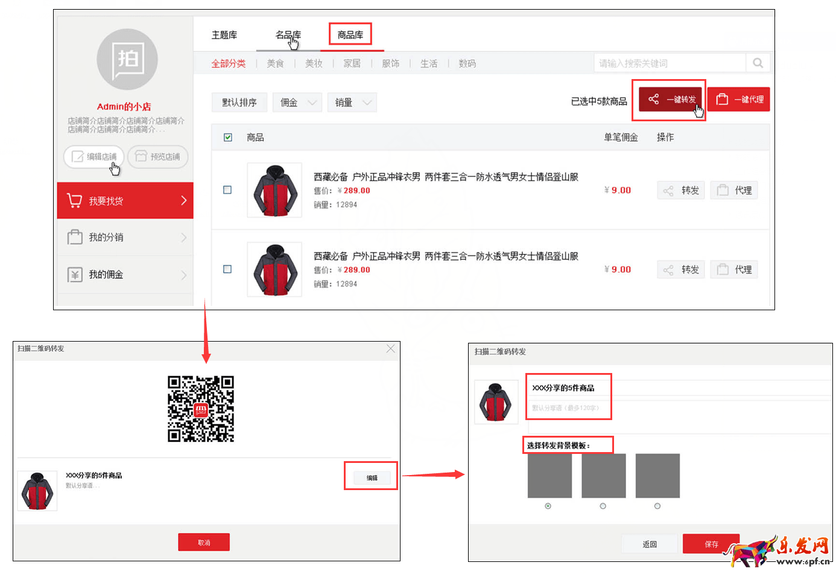Image resolution: width=836 pixels, height=574 pixels.
Task: Select the third background template radio
Action: (x=657, y=506)
